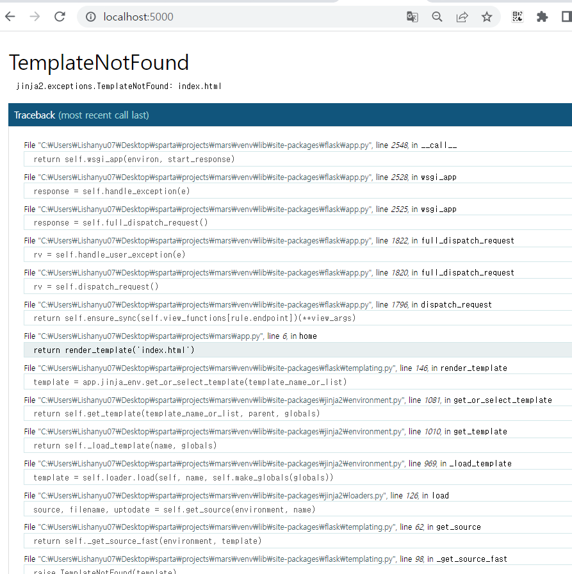572x574 pixels.
Task: Expand frame line 126 in load
Action: pyautogui.click(x=236, y=496)
